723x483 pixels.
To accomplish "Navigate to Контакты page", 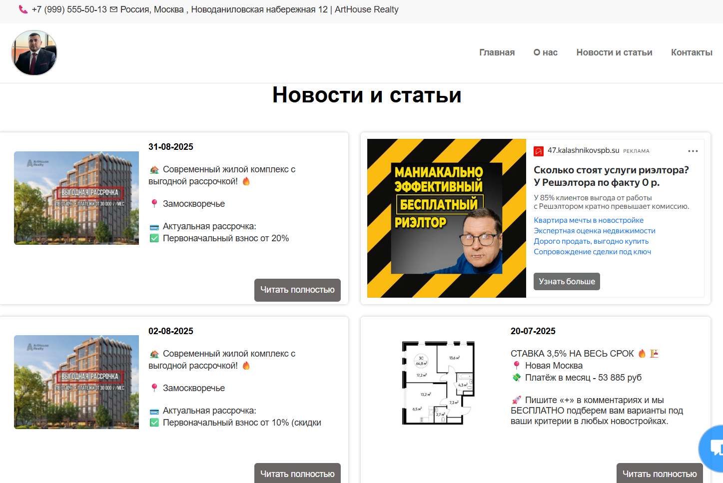I will coord(692,52).
